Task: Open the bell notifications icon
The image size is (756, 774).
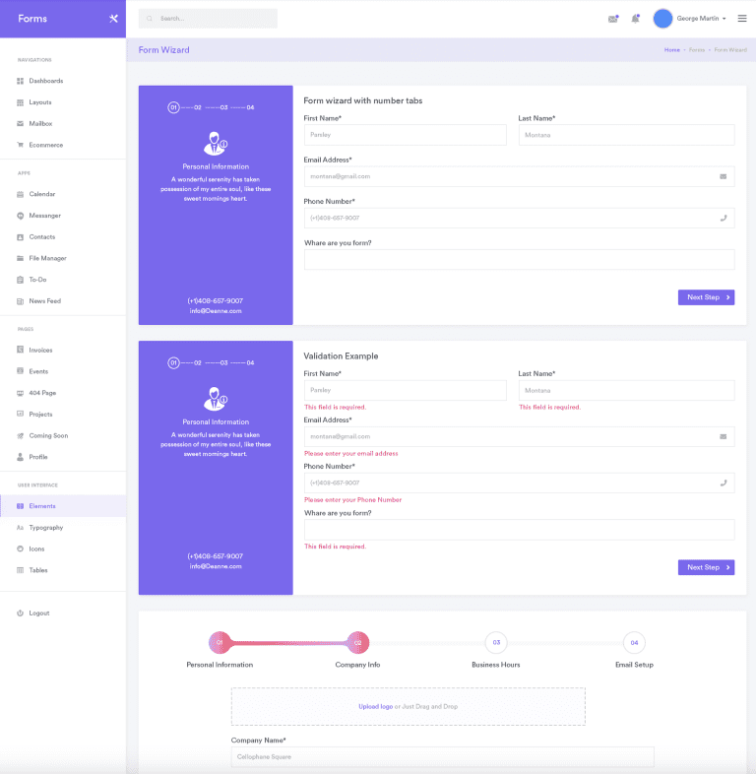Action: point(635,19)
